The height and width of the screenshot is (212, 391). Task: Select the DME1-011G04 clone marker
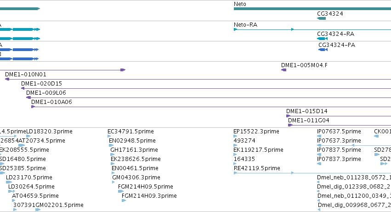(x=290, y=125)
